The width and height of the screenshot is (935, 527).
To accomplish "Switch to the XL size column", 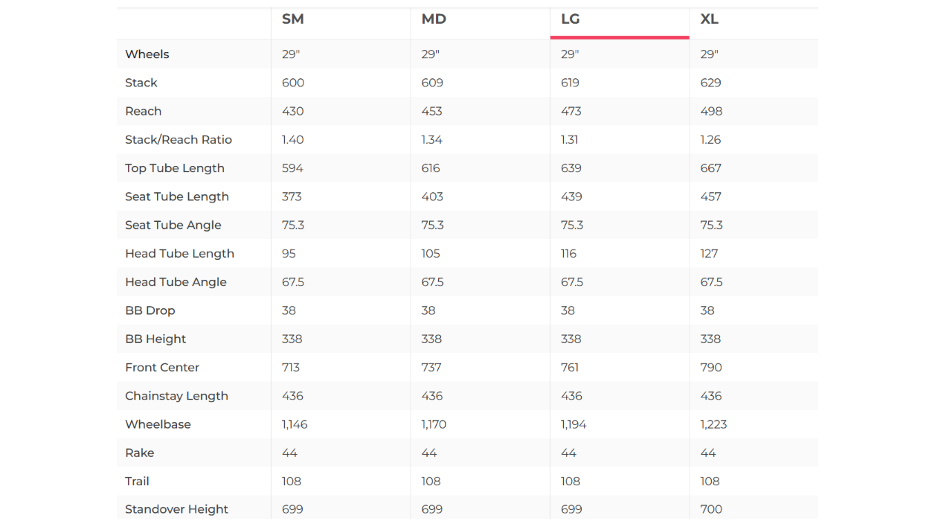I will (710, 19).
